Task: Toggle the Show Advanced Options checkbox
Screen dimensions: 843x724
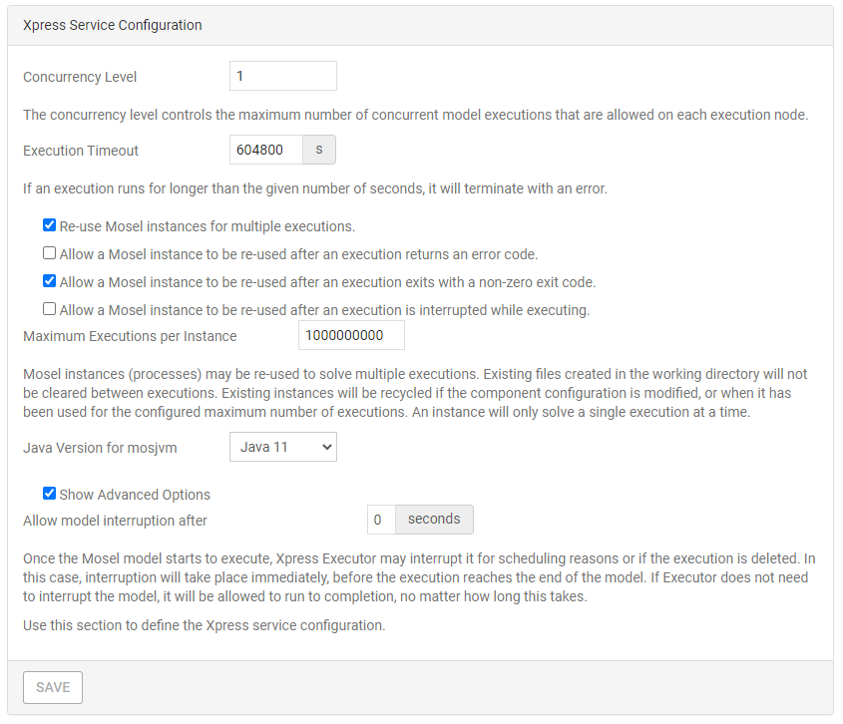Action: click(x=49, y=494)
